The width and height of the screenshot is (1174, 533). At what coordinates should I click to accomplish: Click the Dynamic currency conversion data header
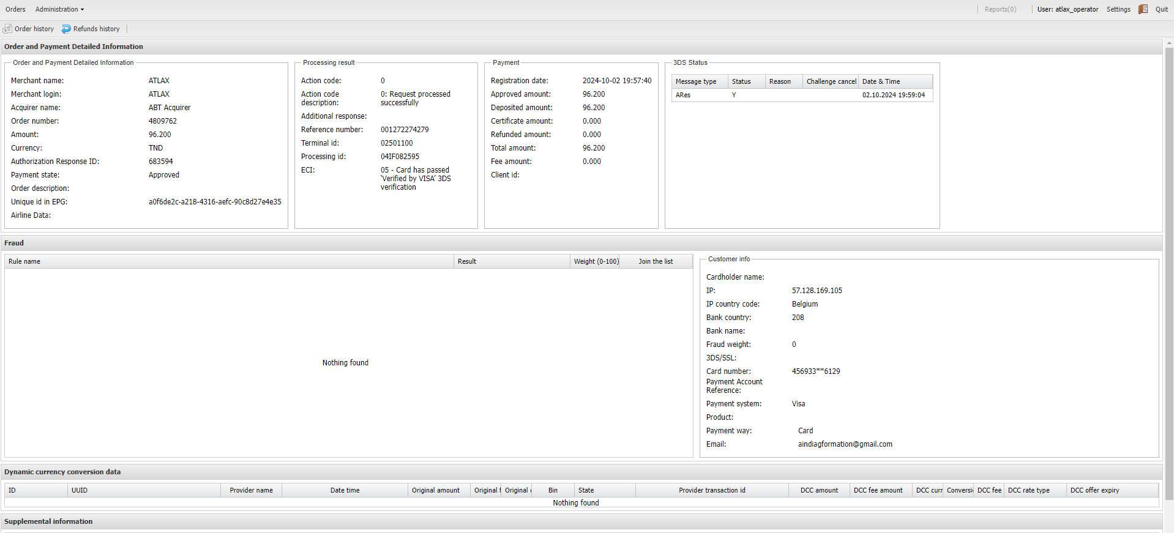(x=62, y=472)
